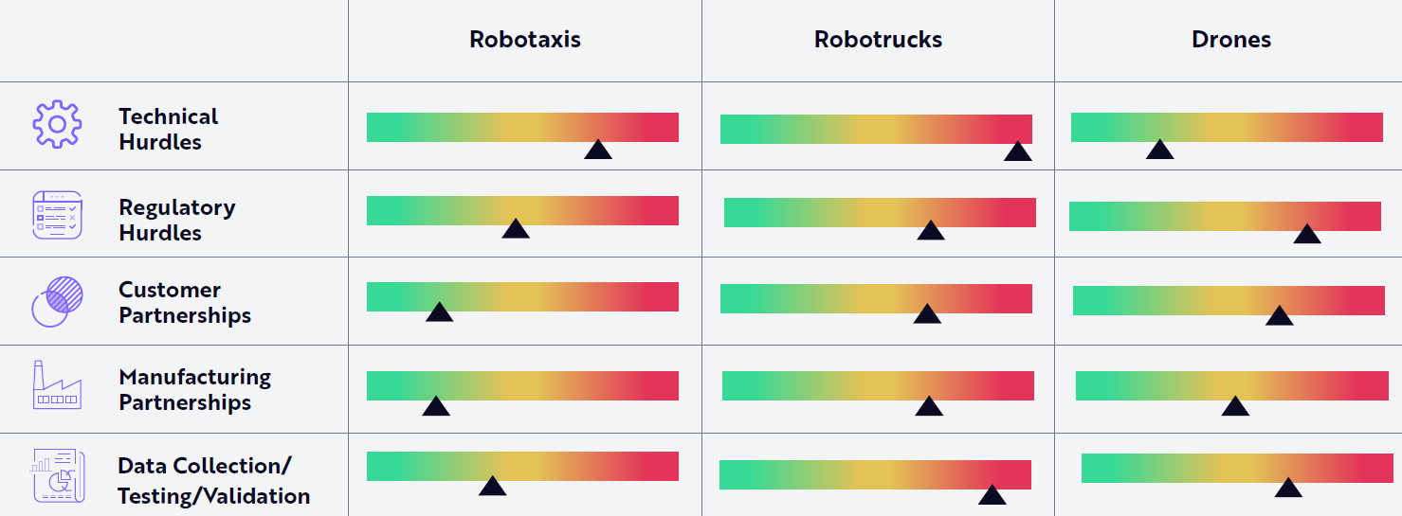The image size is (1402, 516).
Task: Click the Customer Partnerships row label
Action: [185, 302]
